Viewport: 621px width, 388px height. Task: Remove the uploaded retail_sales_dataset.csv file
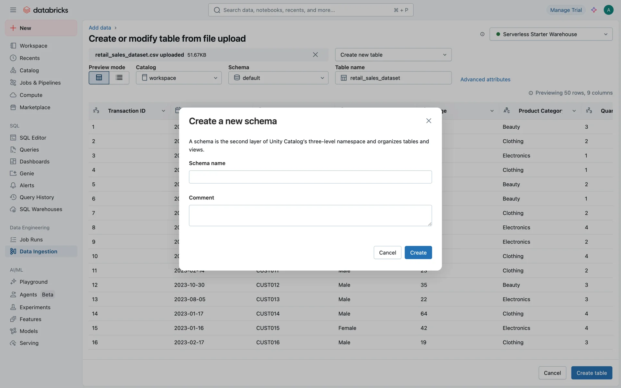[x=315, y=55]
